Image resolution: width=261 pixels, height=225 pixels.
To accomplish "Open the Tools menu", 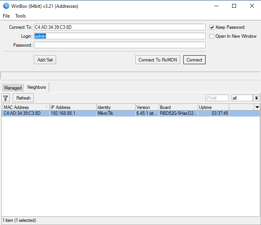I will [20, 16].
